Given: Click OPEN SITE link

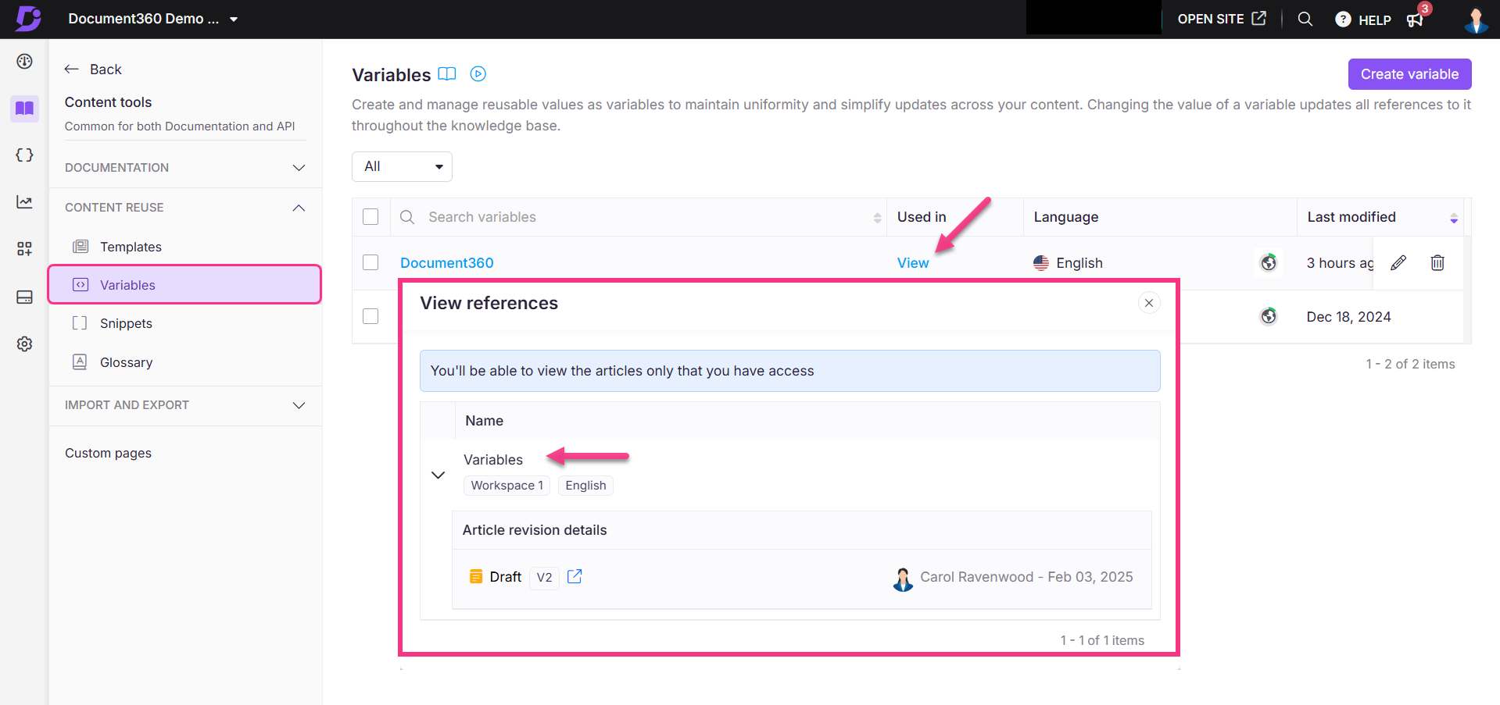Looking at the screenshot, I should (x=1222, y=19).
